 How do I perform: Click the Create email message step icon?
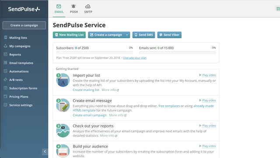[63, 105]
